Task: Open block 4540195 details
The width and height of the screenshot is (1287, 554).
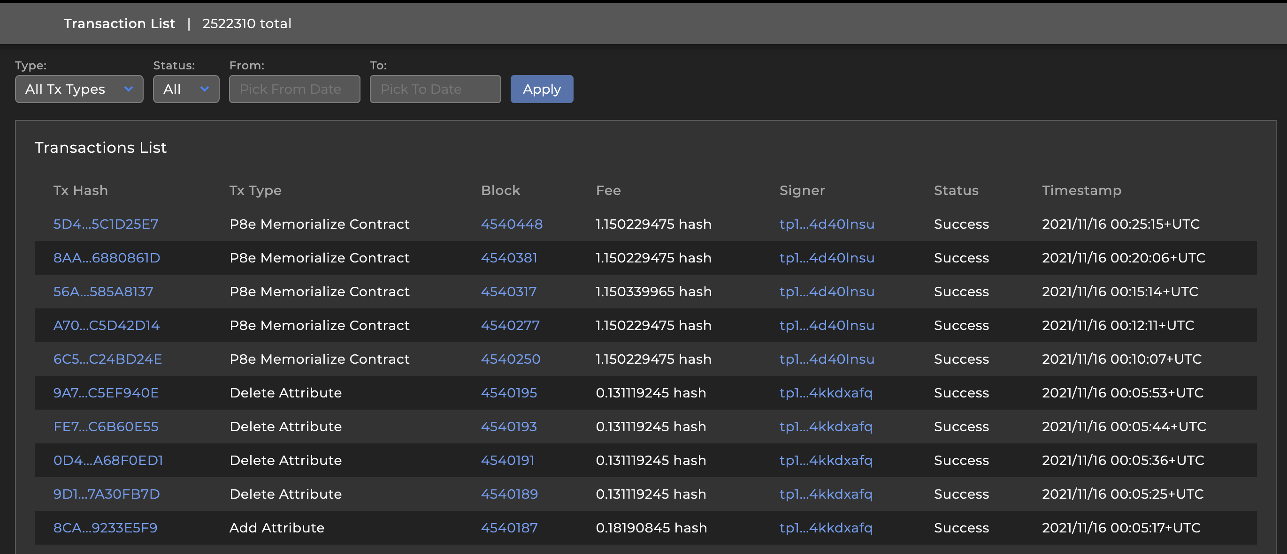Action: coord(508,393)
